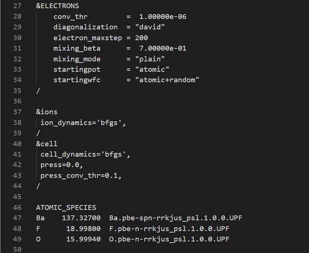Click the ATOMIC_SPECIES card heading
The image size is (309, 253).
coord(66,208)
